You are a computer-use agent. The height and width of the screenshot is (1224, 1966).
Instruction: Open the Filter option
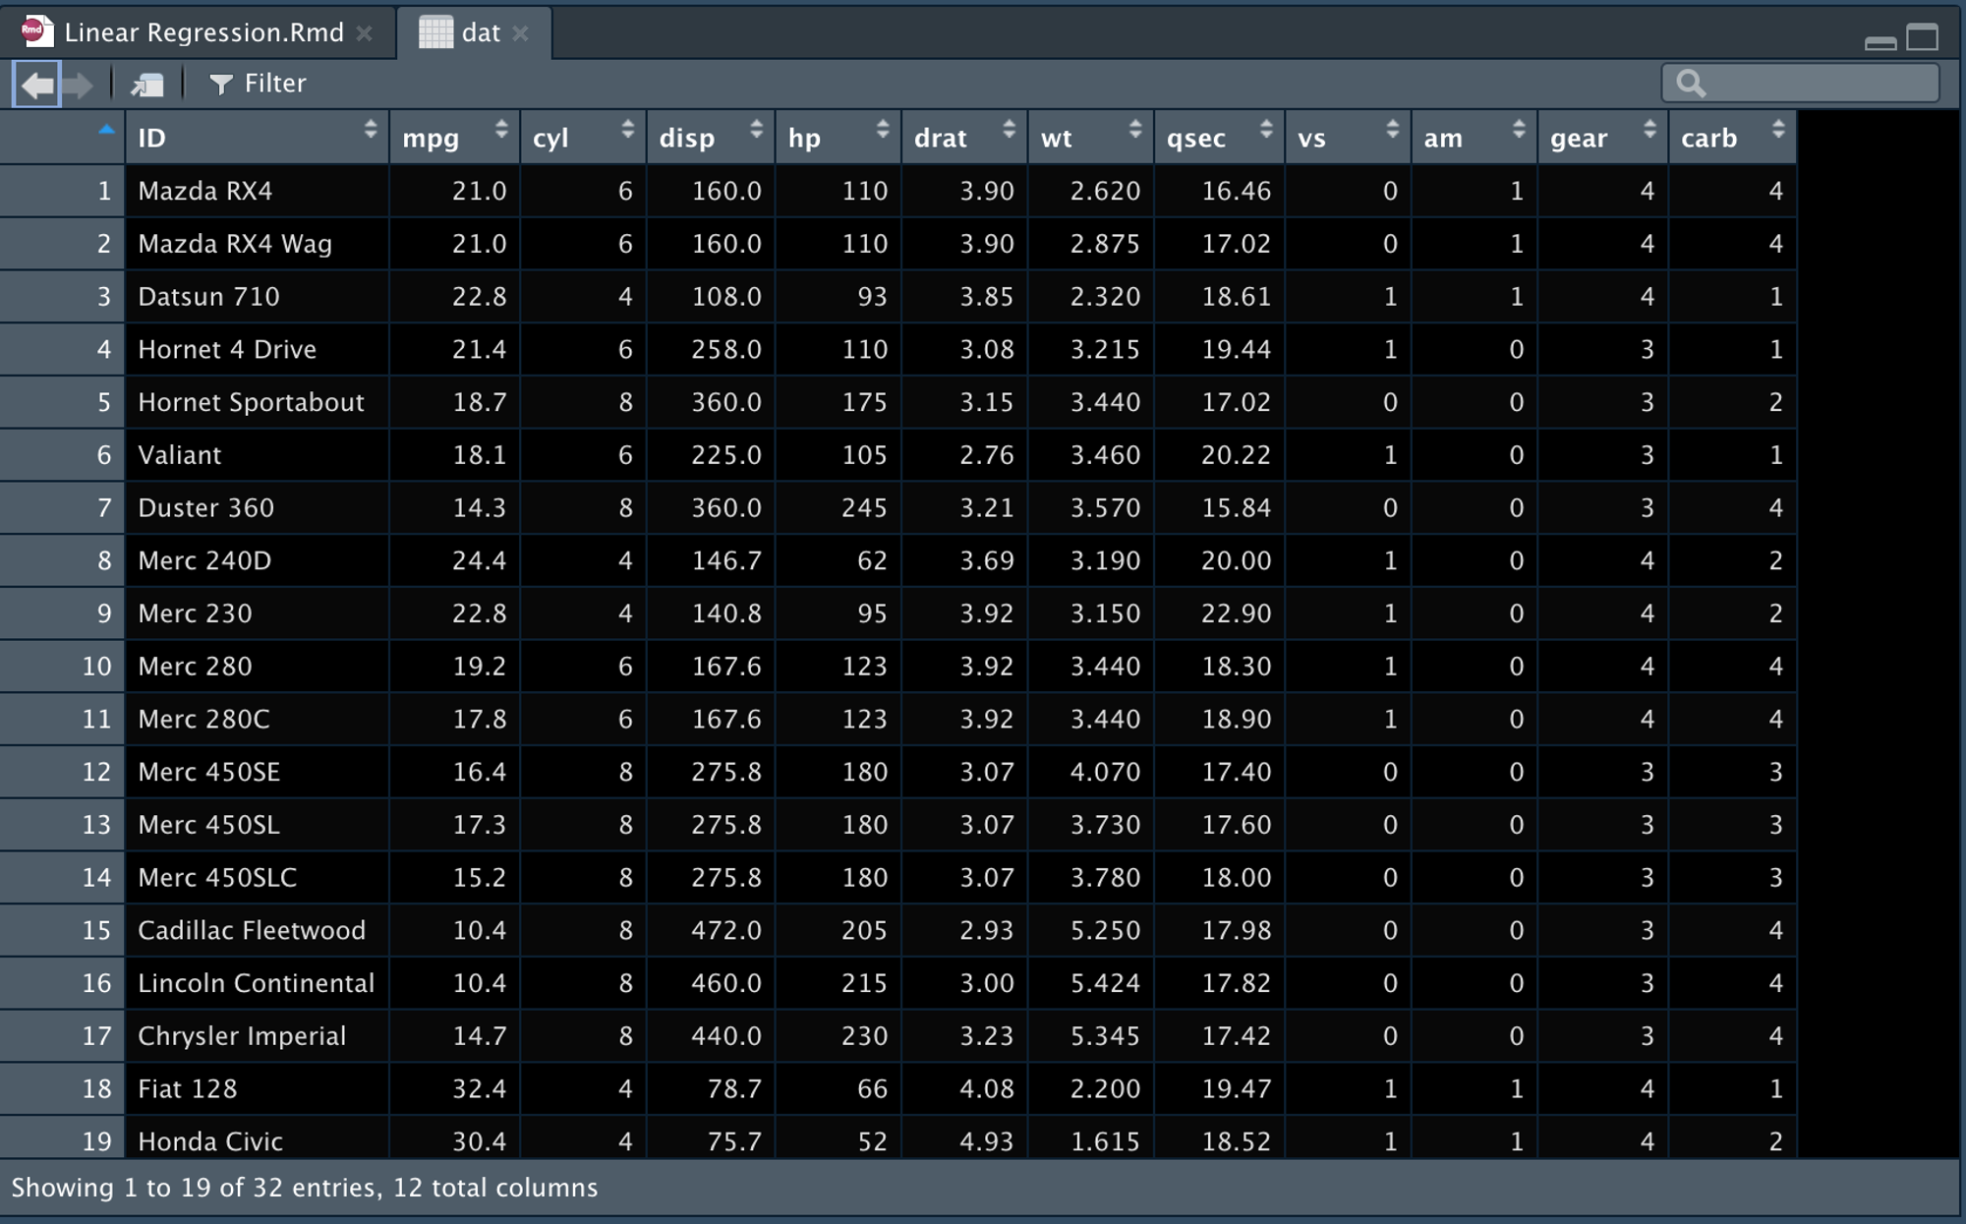click(x=258, y=84)
